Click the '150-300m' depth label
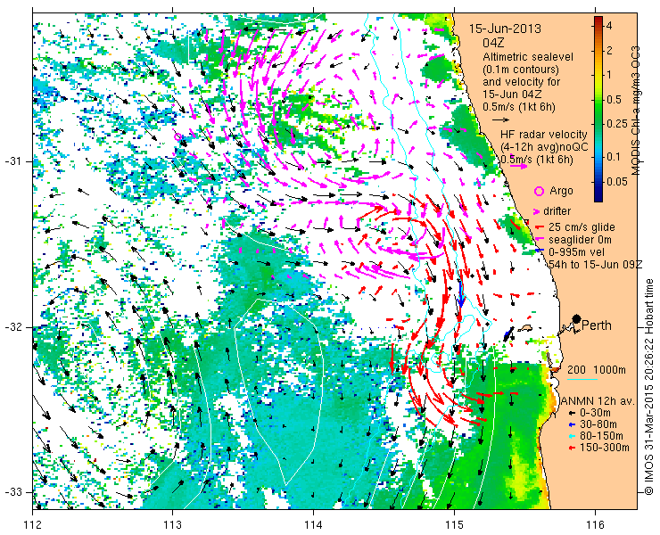The width and height of the screenshot is (660, 535). pos(605,448)
